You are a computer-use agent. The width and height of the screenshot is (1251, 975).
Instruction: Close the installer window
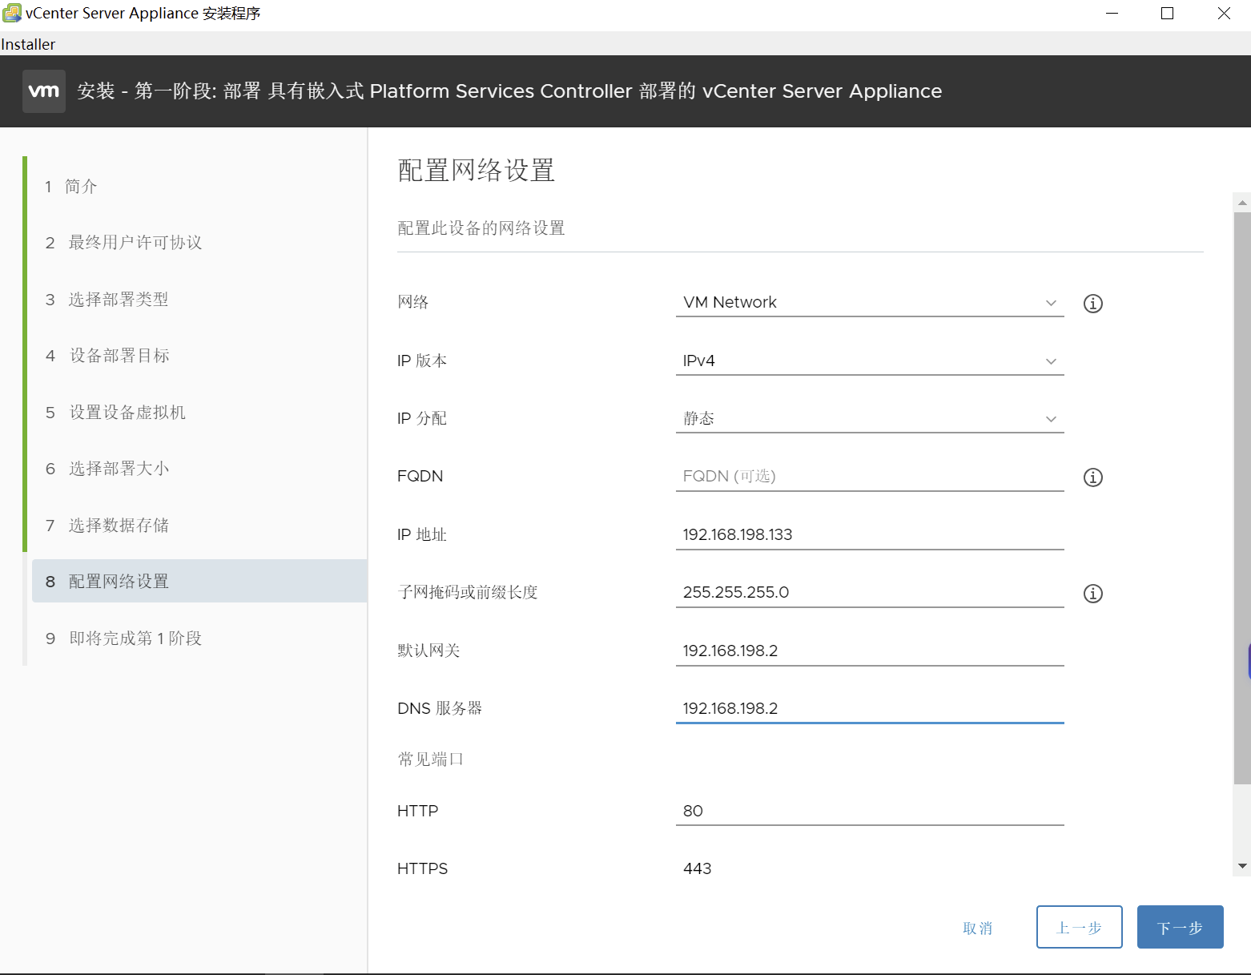[x=1224, y=14]
